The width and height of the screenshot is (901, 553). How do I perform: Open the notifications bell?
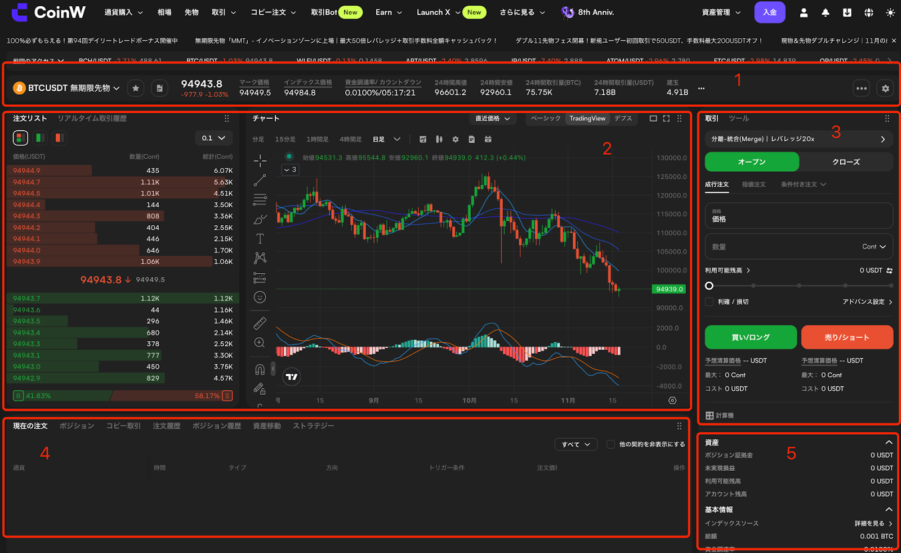[x=826, y=12]
